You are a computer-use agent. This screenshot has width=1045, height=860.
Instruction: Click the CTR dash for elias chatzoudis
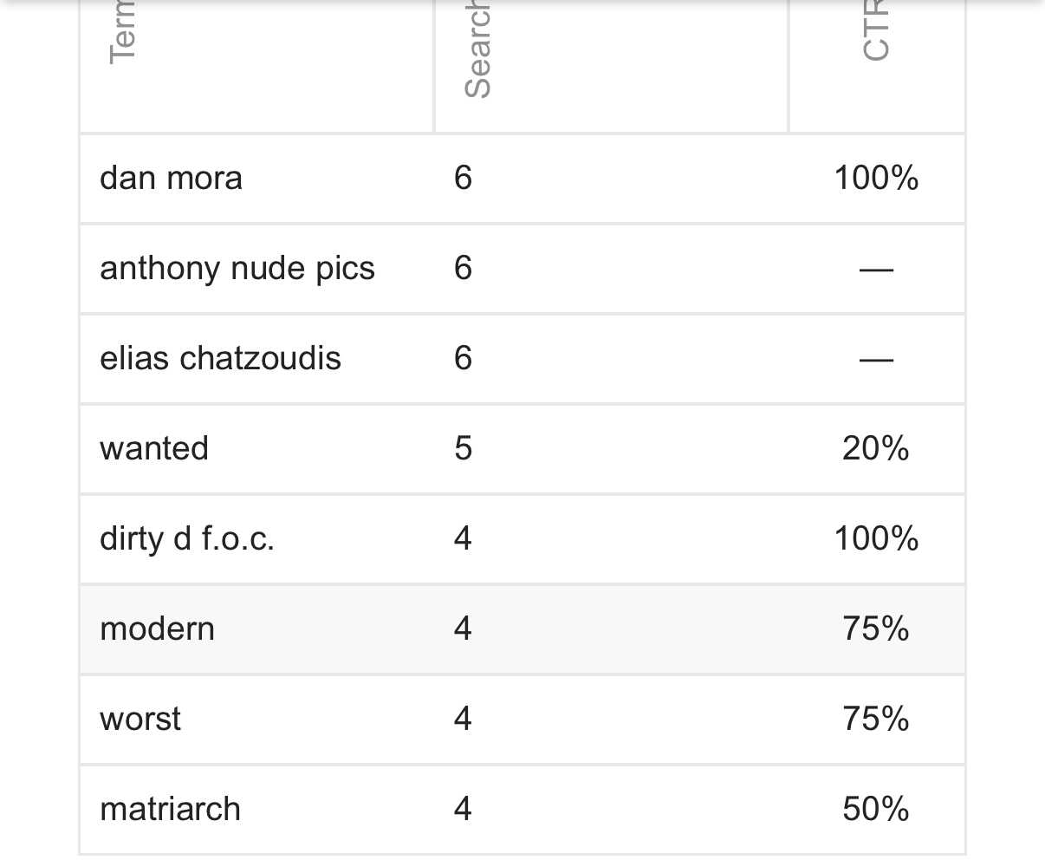tap(876, 359)
